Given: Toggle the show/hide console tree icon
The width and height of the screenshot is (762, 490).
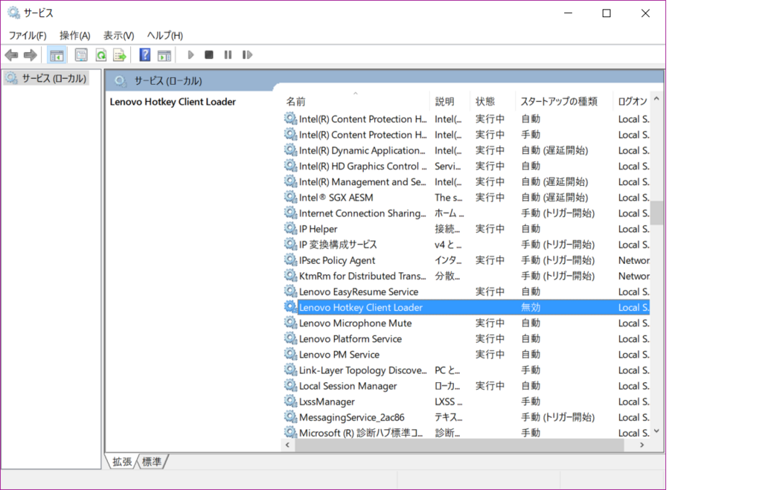Looking at the screenshot, I should point(57,55).
